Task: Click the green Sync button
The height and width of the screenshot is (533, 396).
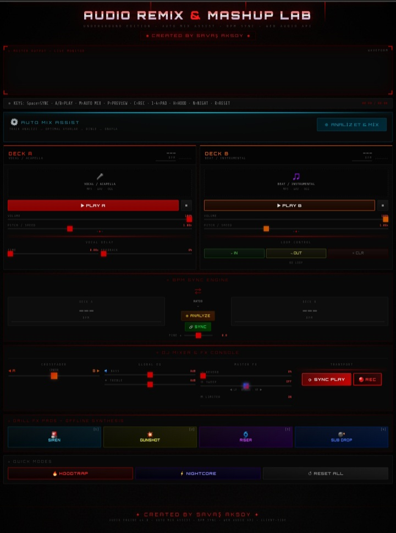Action: 198,327
